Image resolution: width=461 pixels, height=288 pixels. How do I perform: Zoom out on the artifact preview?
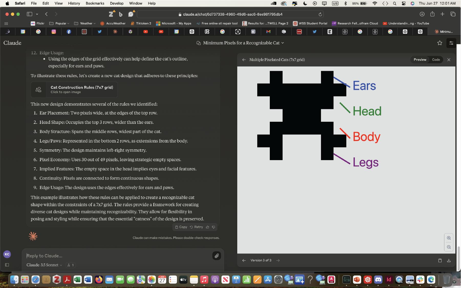[x=448, y=247]
